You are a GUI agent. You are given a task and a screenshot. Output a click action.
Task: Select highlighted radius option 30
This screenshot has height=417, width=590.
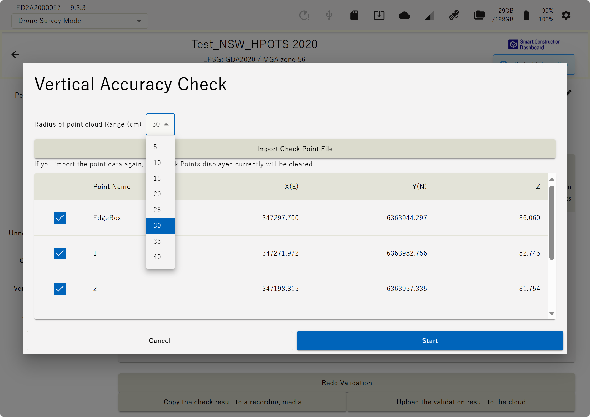pyautogui.click(x=160, y=225)
